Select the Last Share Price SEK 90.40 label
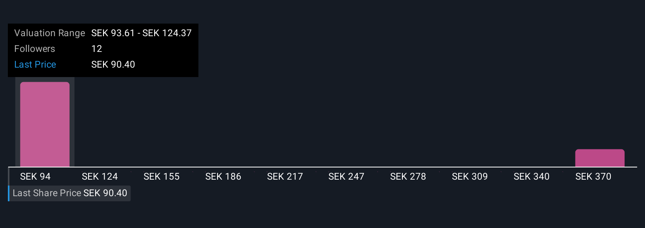This screenshot has height=228, width=645. [x=70, y=193]
